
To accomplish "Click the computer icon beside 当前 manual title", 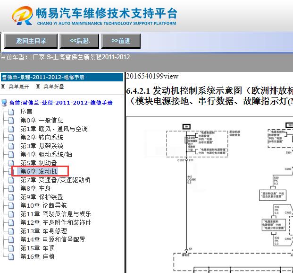I will 4,103.
